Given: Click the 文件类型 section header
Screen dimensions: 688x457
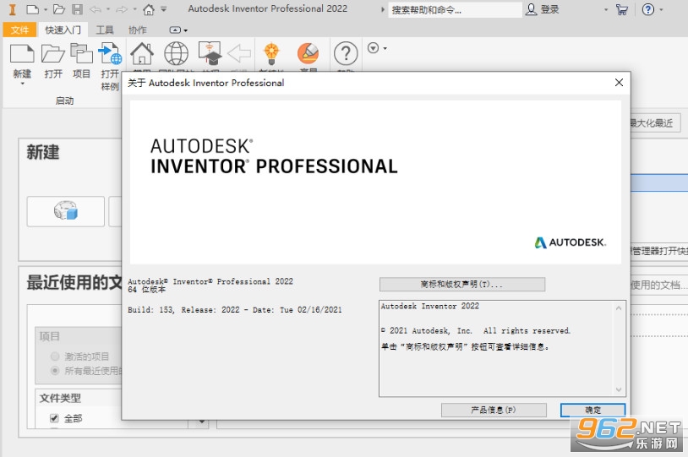Looking at the screenshot, I should [61, 398].
